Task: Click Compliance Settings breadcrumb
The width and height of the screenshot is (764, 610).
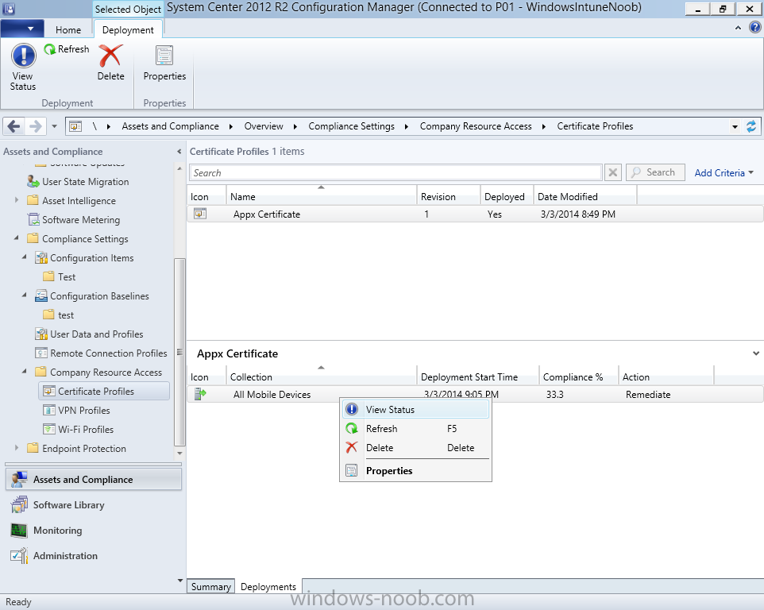Action: point(351,126)
